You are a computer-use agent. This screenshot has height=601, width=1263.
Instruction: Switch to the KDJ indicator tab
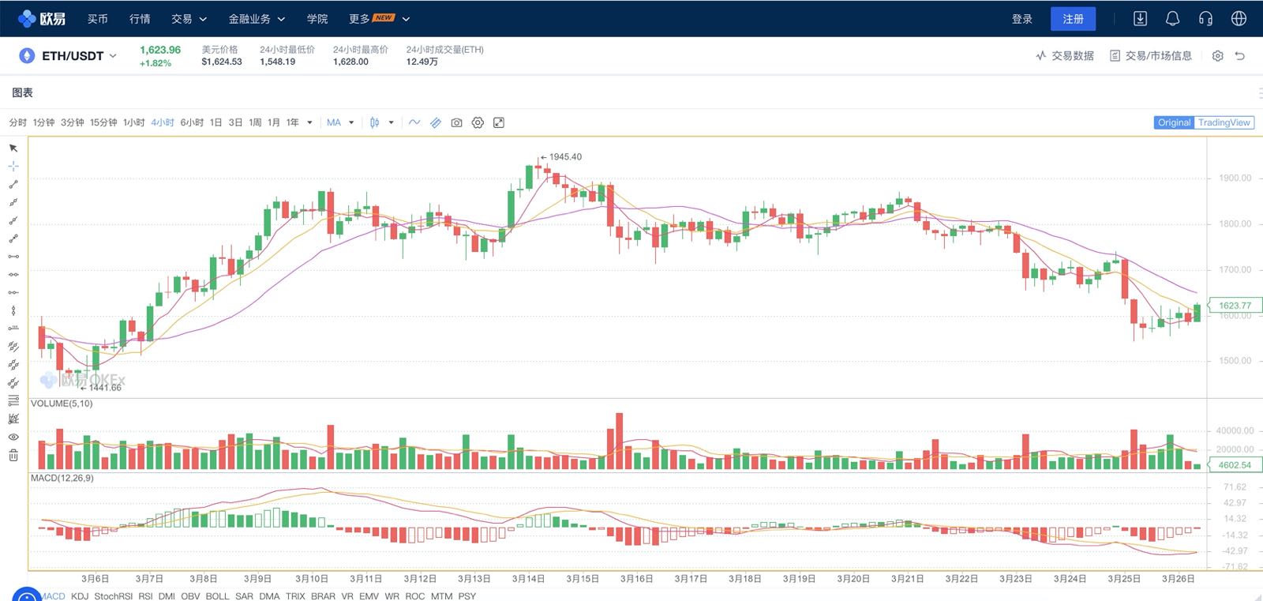point(80,596)
